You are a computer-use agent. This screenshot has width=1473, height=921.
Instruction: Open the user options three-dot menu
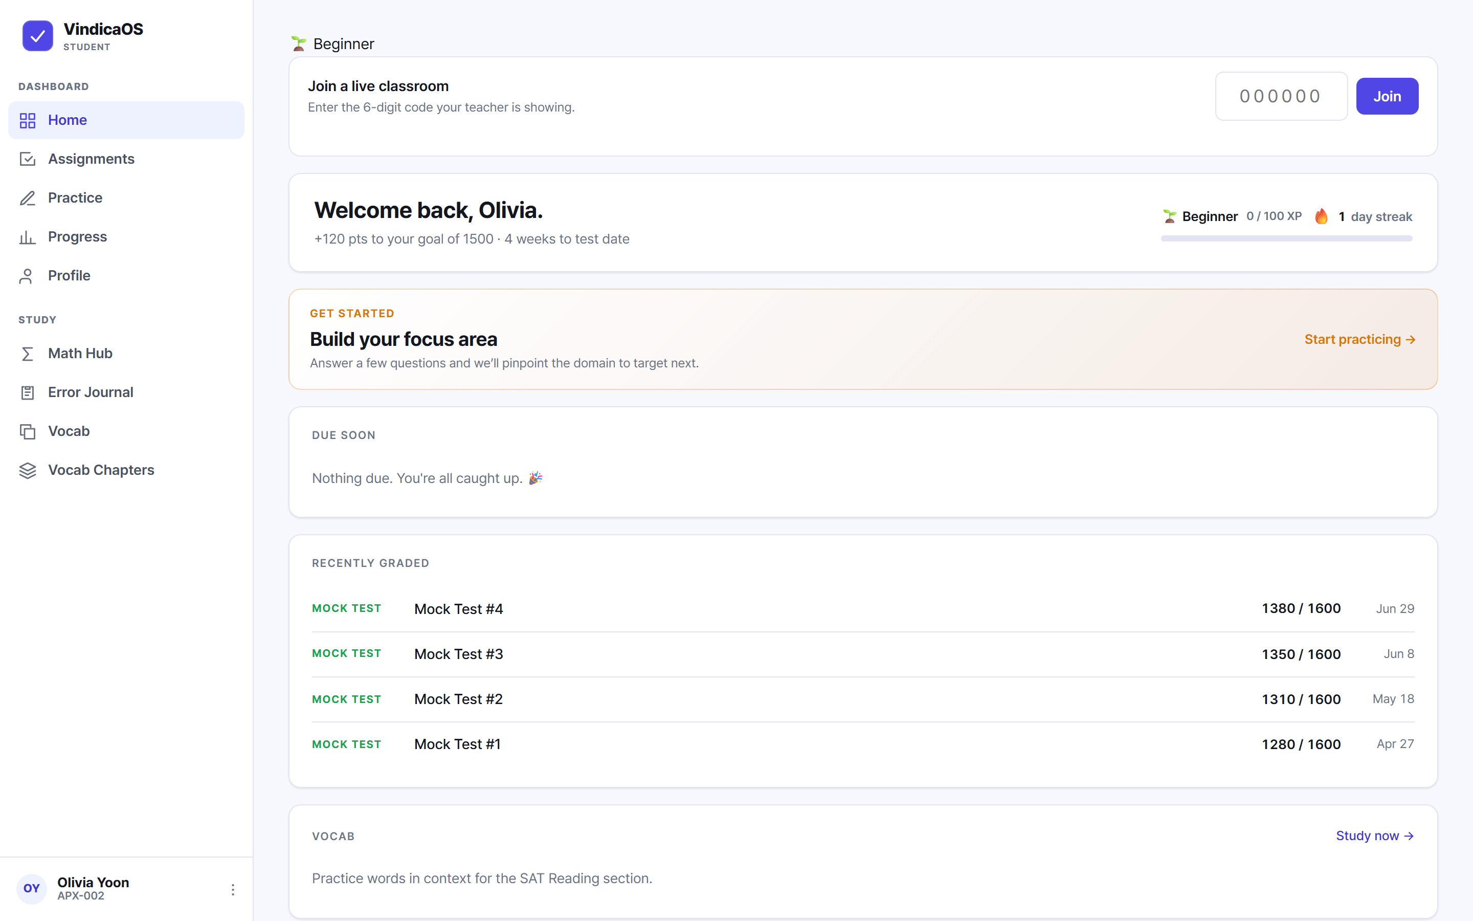[233, 889]
